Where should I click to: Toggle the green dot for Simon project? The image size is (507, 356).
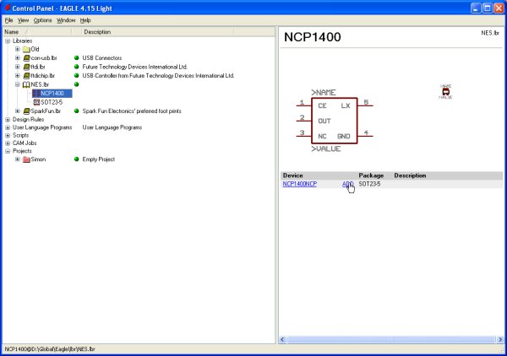click(x=77, y=159)
